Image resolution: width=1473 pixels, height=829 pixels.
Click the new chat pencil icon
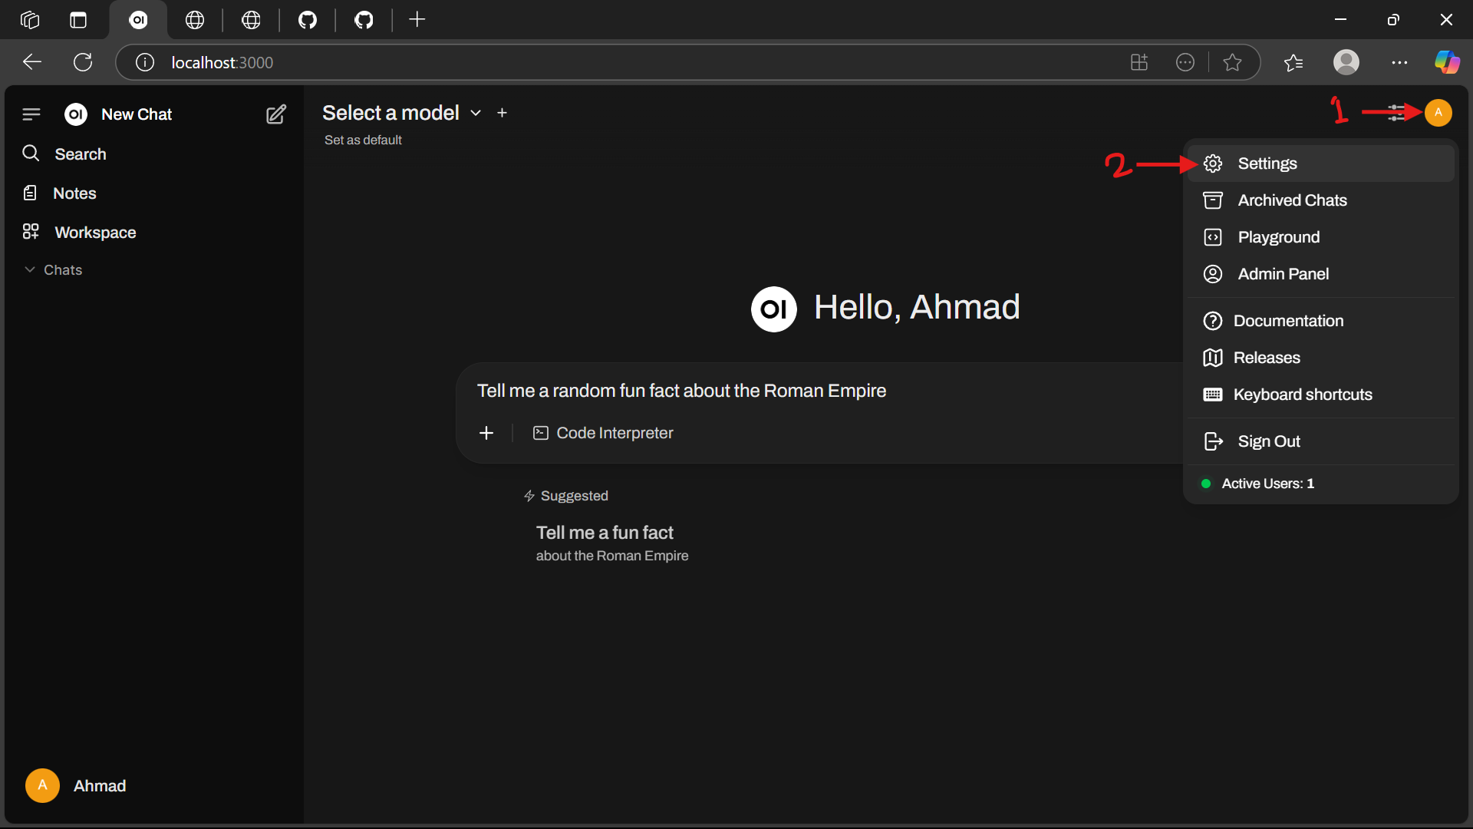coord(276,114)
